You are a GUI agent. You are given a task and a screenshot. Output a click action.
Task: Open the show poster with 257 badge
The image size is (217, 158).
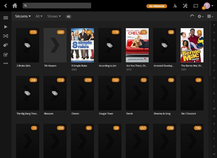coord(137,141)
